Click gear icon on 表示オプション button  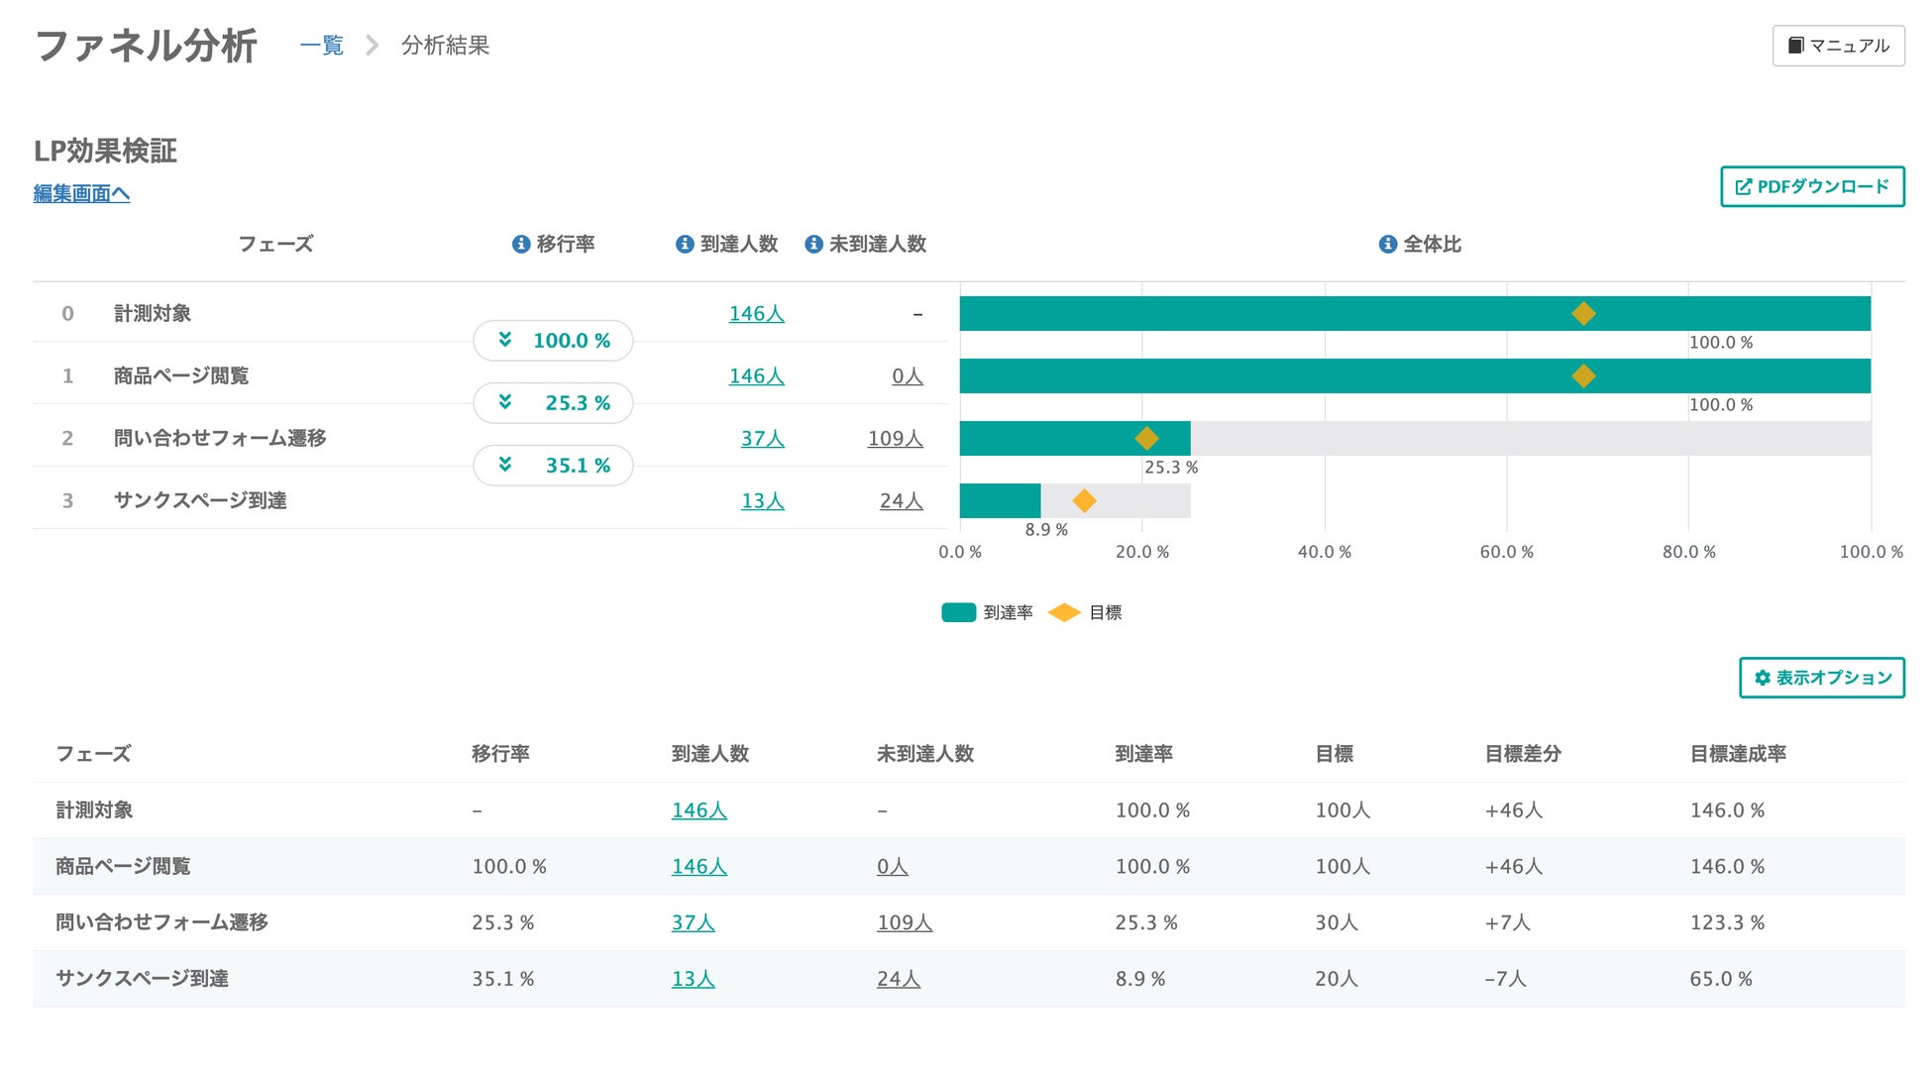[x=1763, y=678]
